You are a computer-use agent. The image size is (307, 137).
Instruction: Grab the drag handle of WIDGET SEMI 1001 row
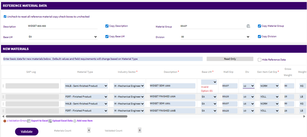[3, 104]
